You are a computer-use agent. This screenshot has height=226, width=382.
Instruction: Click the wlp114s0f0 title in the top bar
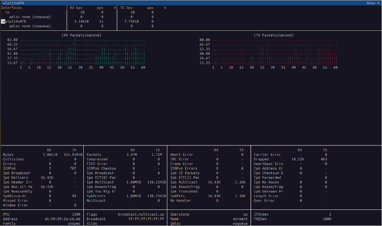pos(13,3)
